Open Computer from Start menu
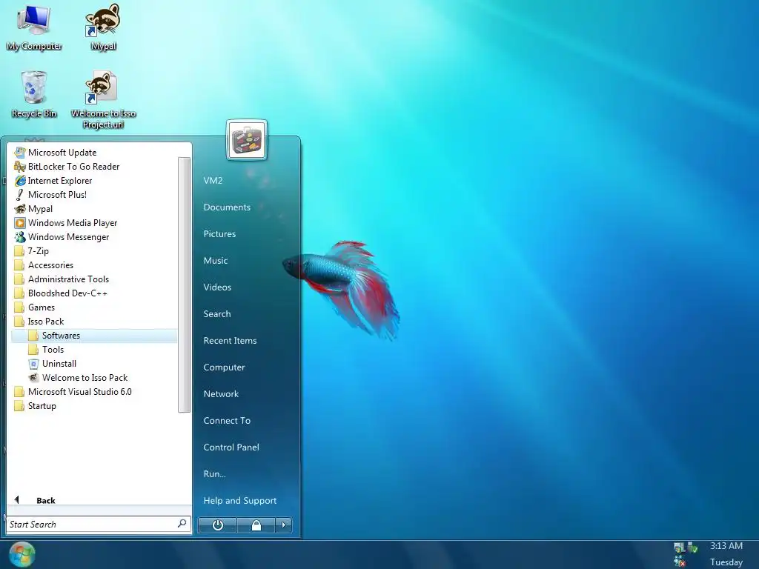Viewport: 759px width, 569px height. pyautogui.click(x=224, y=367)
